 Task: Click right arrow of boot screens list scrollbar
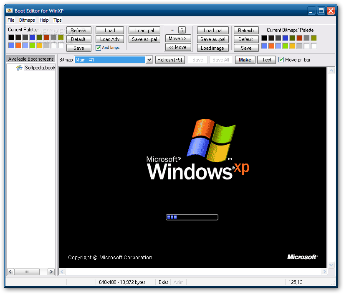tap(51, 271)
